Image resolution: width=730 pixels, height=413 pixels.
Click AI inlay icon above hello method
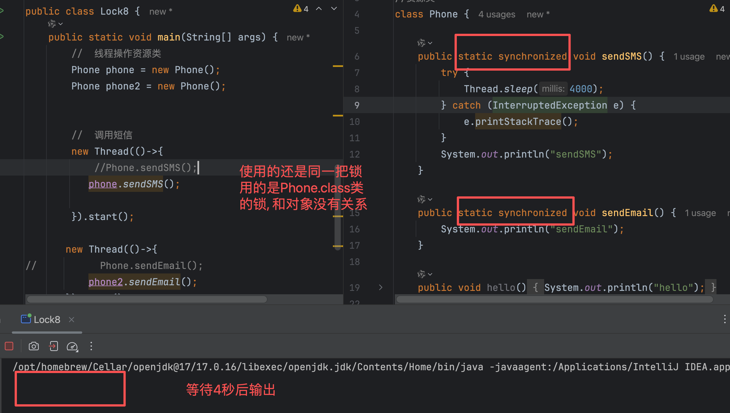pyautogui.click(x=421, y=274)
